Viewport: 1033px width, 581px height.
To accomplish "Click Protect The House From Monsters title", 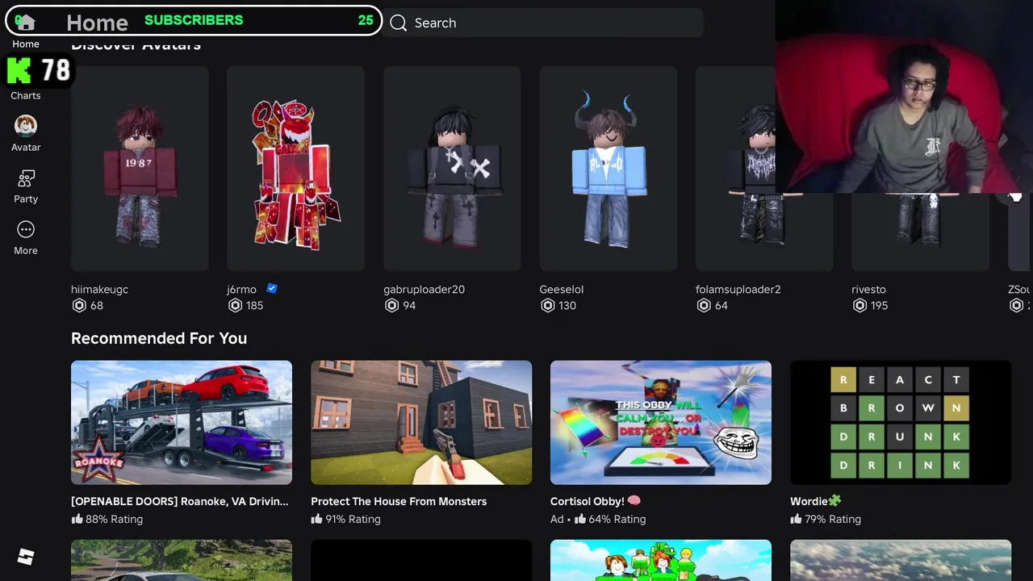I will [399, 501].
